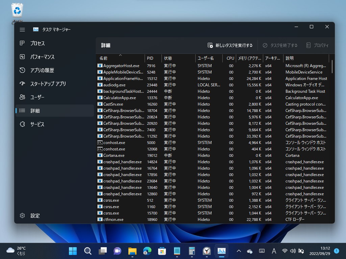
Task: Select the AggregatorHost.exe row icon
Action: pos(100,66)
